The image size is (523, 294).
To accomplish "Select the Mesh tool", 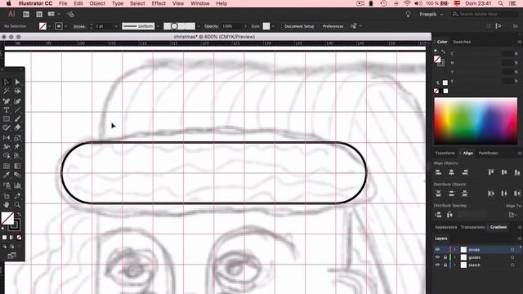I will 7,166.
